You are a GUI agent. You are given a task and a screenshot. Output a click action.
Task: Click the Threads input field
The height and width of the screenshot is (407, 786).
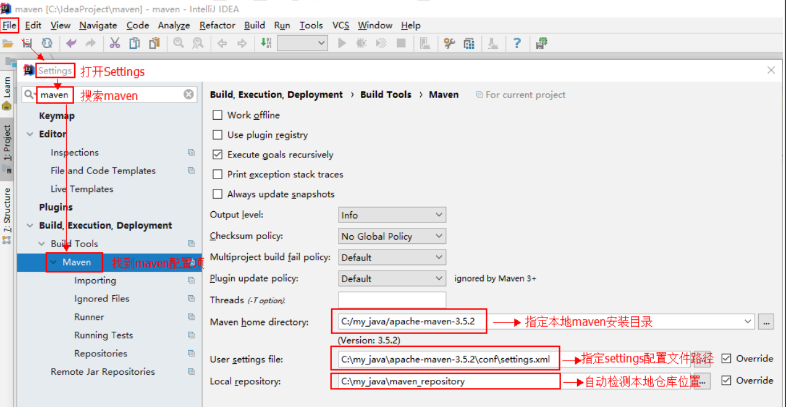click(x=392, y=300)
